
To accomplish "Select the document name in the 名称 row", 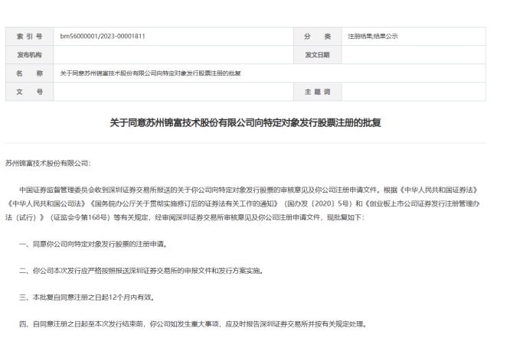I will (150, 73).
